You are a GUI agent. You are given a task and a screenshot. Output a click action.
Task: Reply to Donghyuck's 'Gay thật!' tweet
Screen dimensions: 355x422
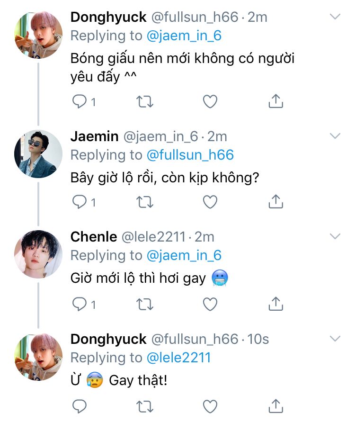point(79,405)
